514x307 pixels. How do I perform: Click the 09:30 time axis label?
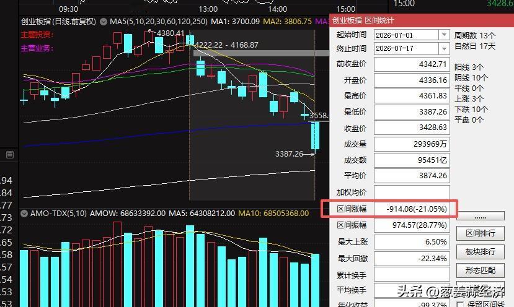68,9
